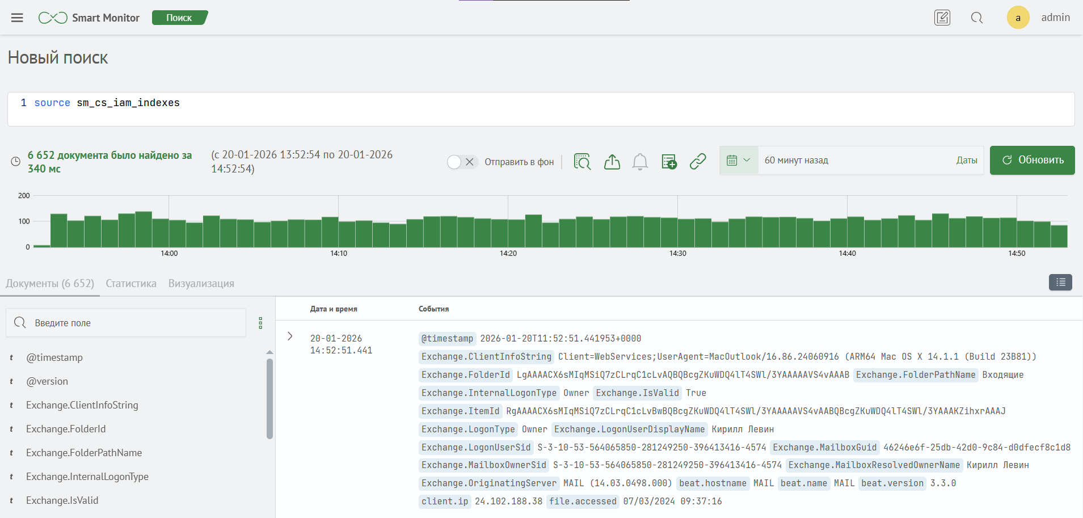
Task: Switch to the Визуализация tab
Action: click(x=201, y=283)
